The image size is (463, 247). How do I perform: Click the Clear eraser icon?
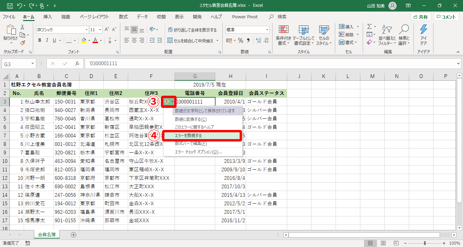(369, 42)
